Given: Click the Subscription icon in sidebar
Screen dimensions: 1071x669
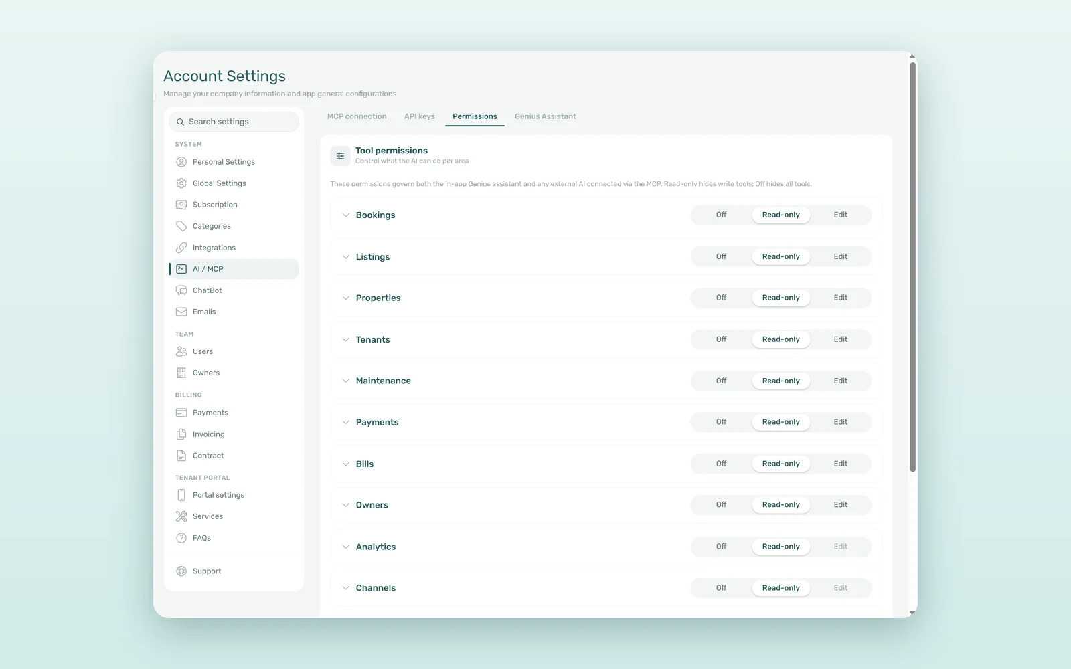Looking at the screenshot, I should 181,205.
